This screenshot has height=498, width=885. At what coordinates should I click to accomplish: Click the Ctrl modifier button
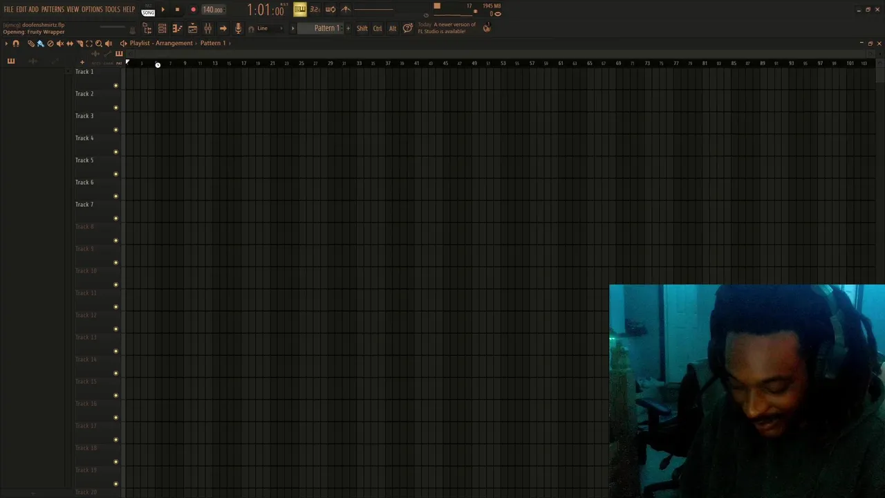click(x=378, y=28)
